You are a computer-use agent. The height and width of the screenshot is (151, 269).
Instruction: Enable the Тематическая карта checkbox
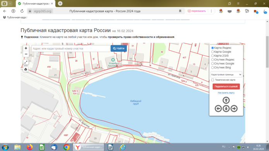click(x=212, y=80)
